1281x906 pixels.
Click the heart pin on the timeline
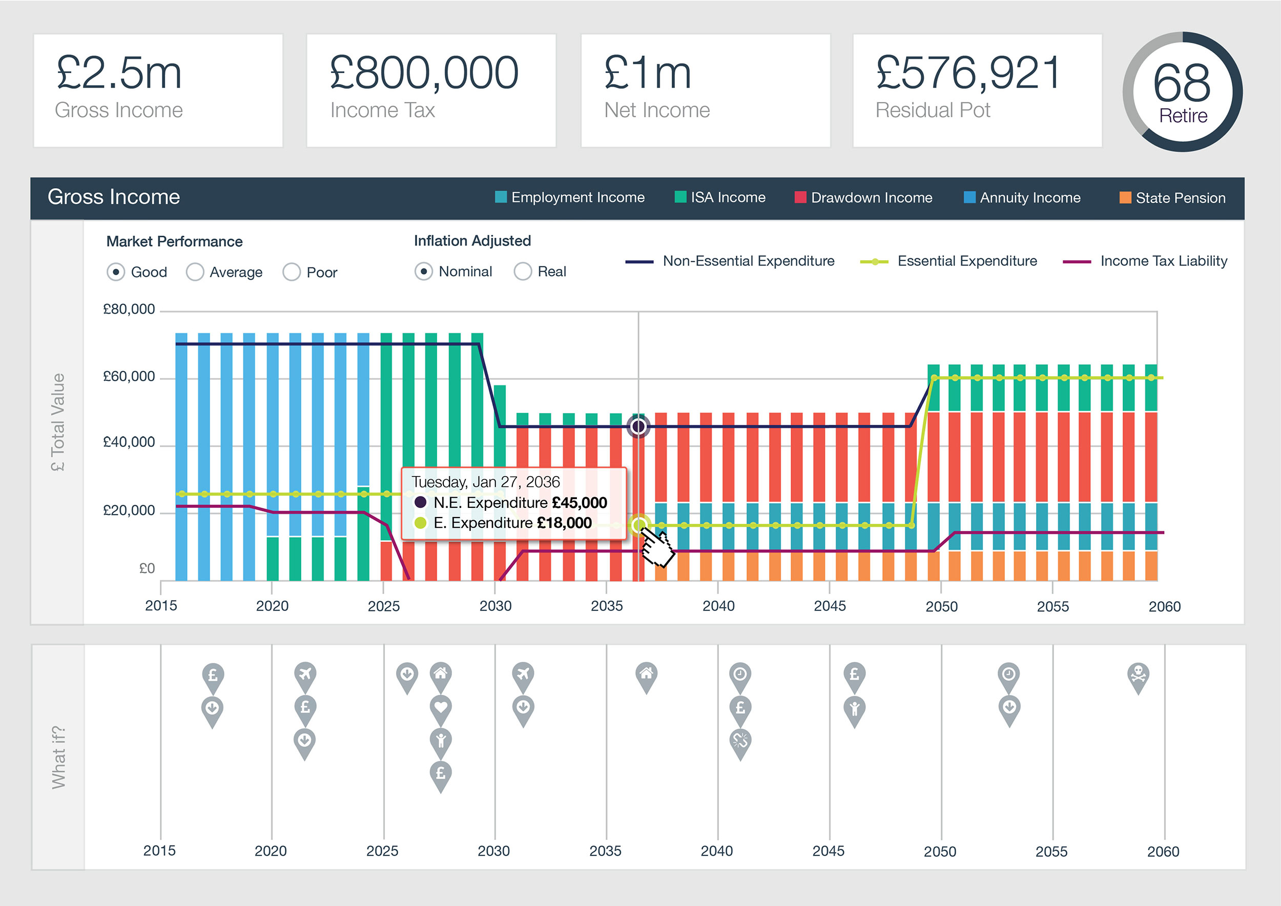[441, 707]
